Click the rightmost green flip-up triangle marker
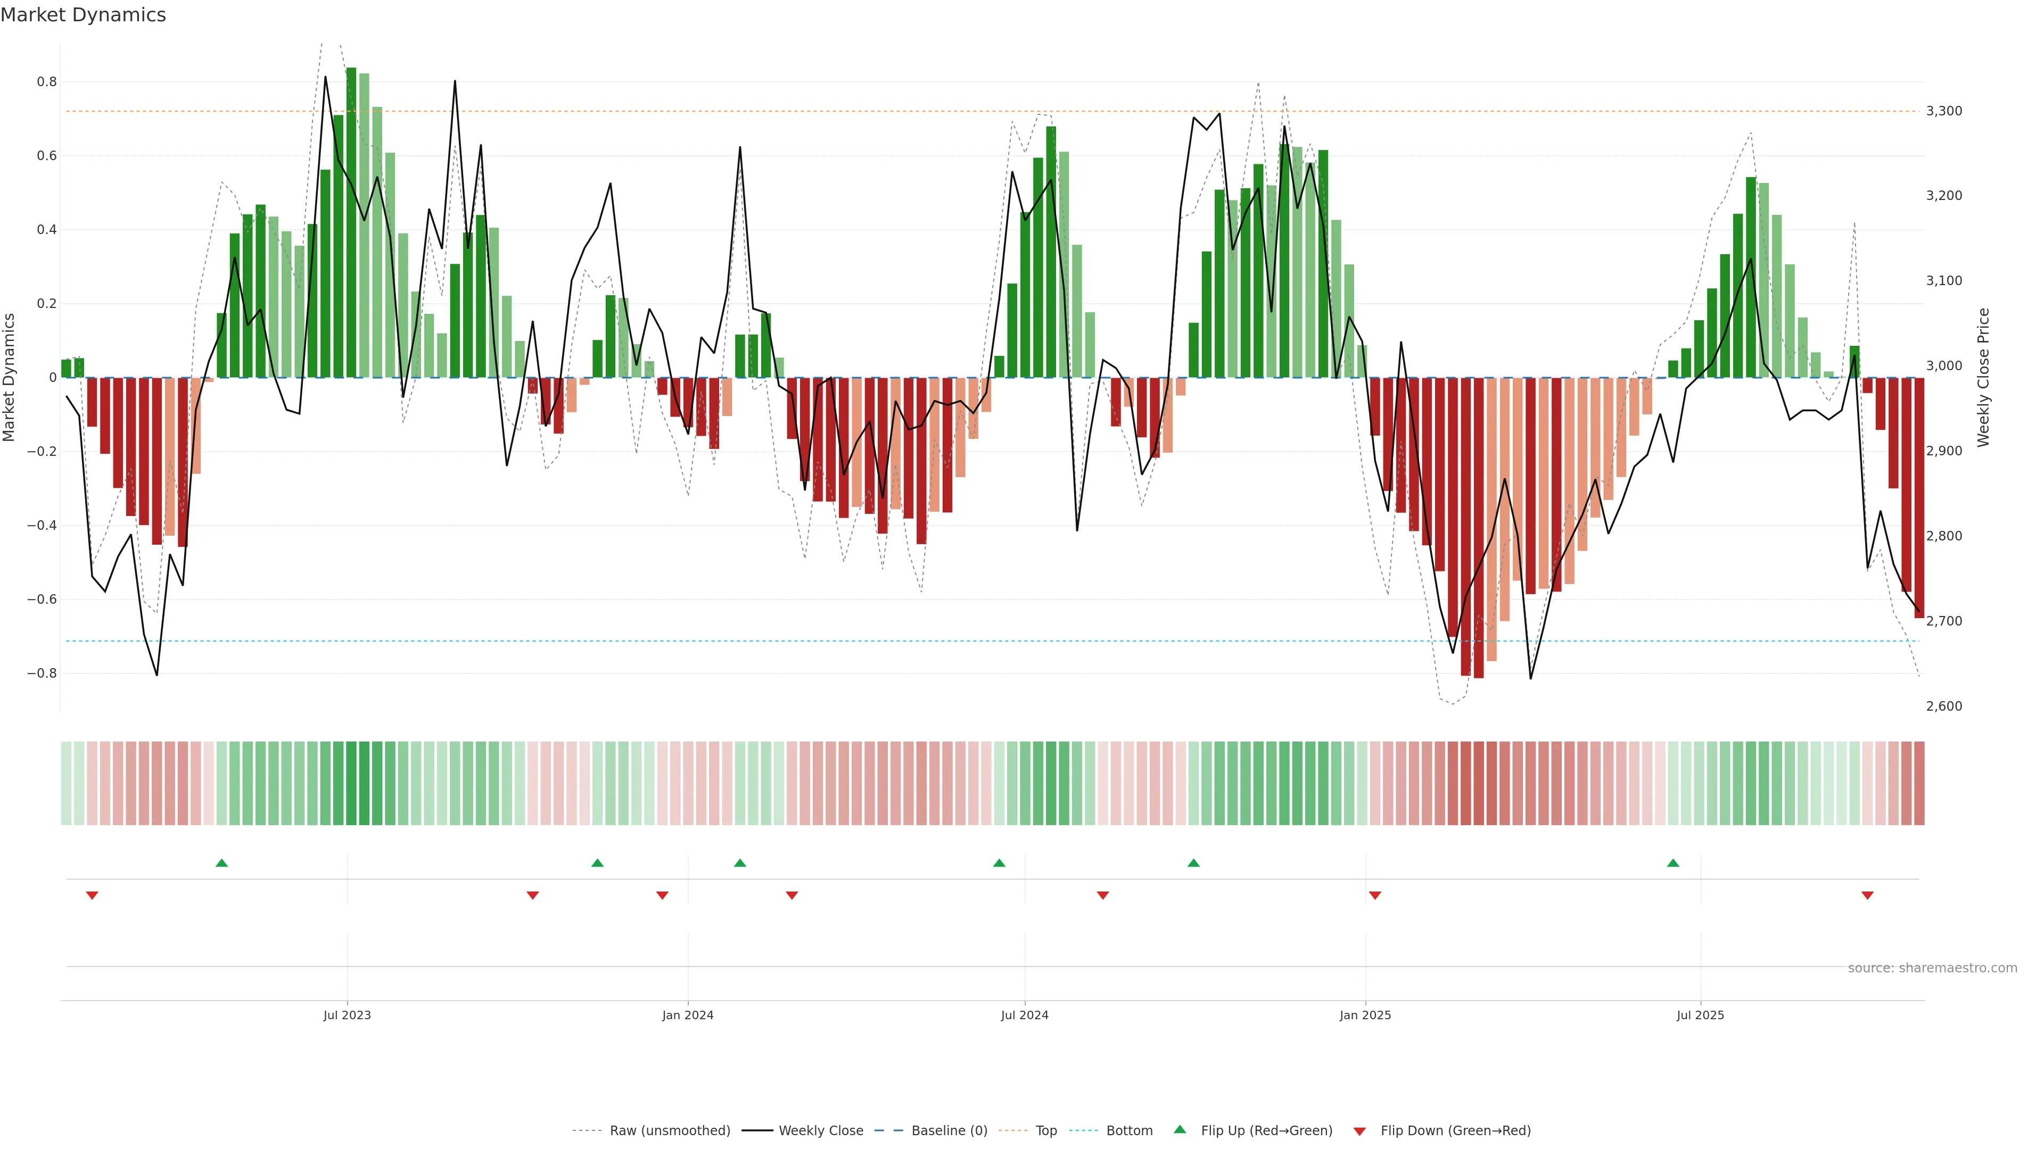Screen dimensions: 2044x1149 pos(1674,863)
